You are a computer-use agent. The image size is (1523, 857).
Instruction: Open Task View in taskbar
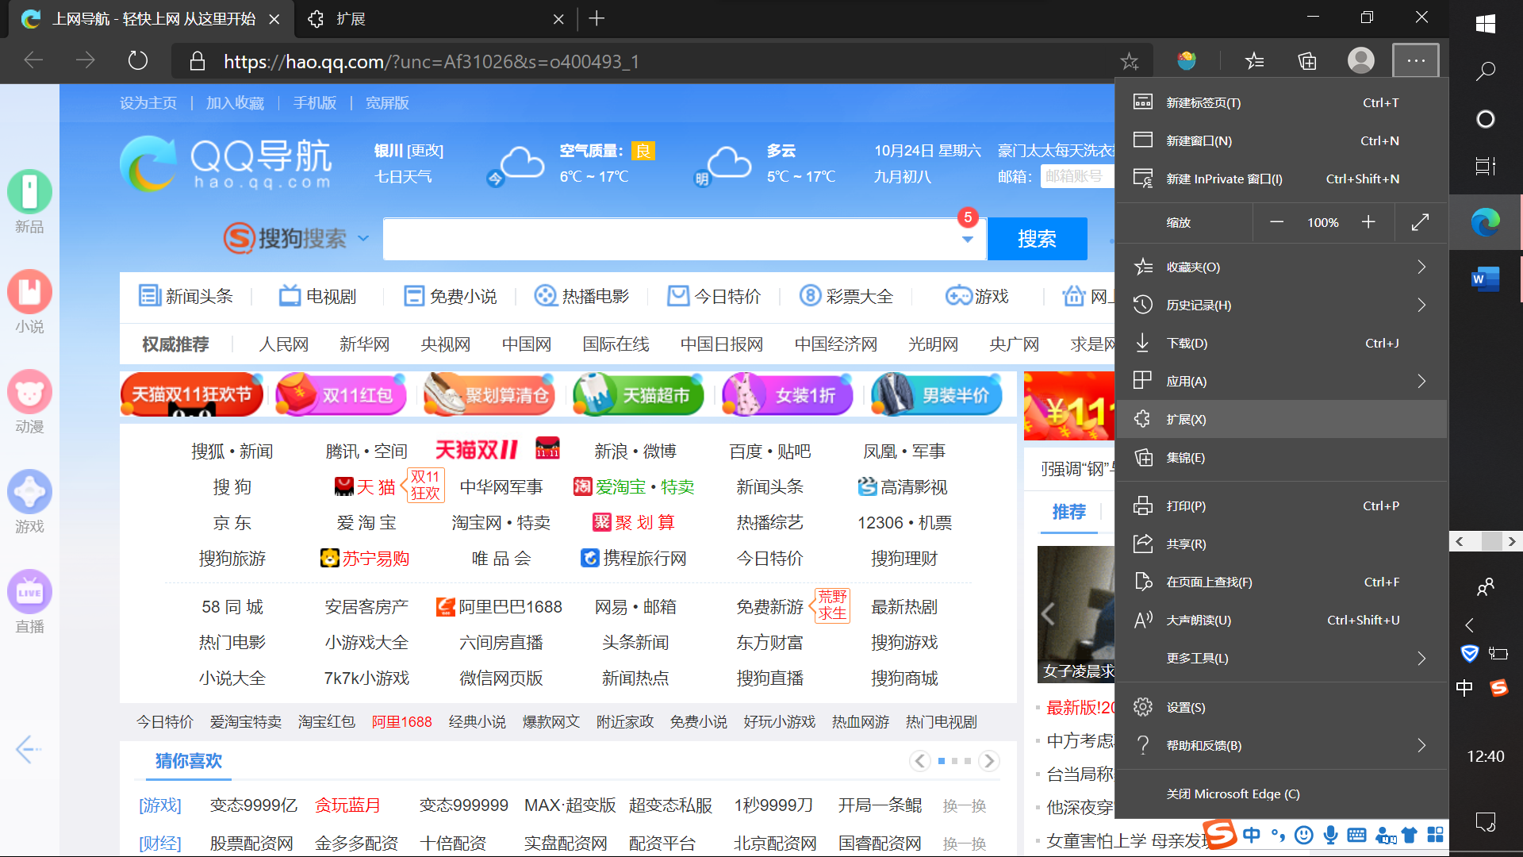point(1486,166)
